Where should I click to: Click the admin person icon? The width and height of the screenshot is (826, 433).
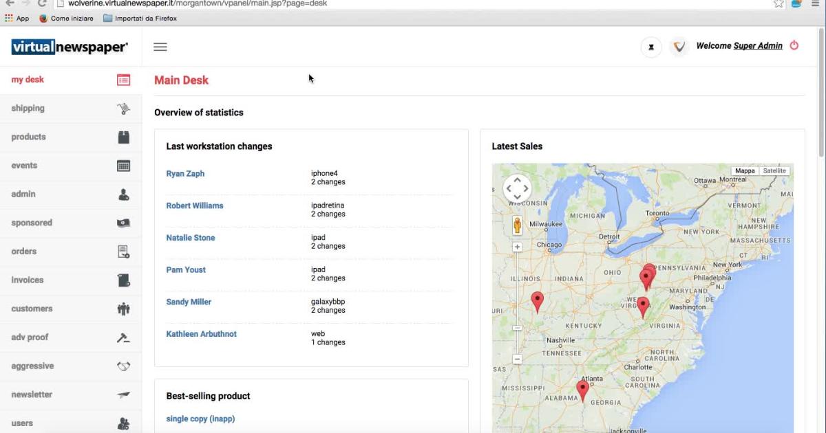point(123,195)
